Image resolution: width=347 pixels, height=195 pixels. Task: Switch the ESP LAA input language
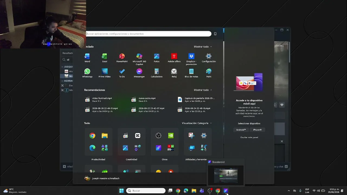(x=307, y=191)
